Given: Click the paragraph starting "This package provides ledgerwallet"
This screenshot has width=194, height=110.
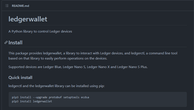Looking at the screenshot, I should (93, 56).
